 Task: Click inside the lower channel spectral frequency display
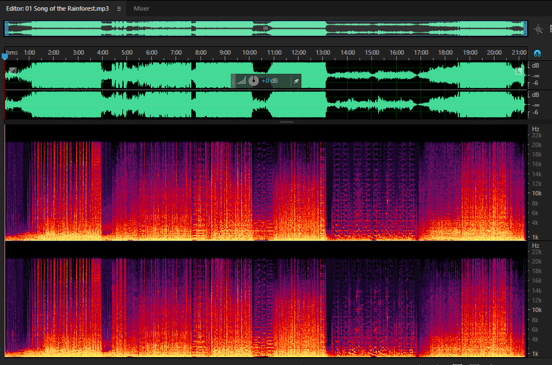tap(266, 299)
